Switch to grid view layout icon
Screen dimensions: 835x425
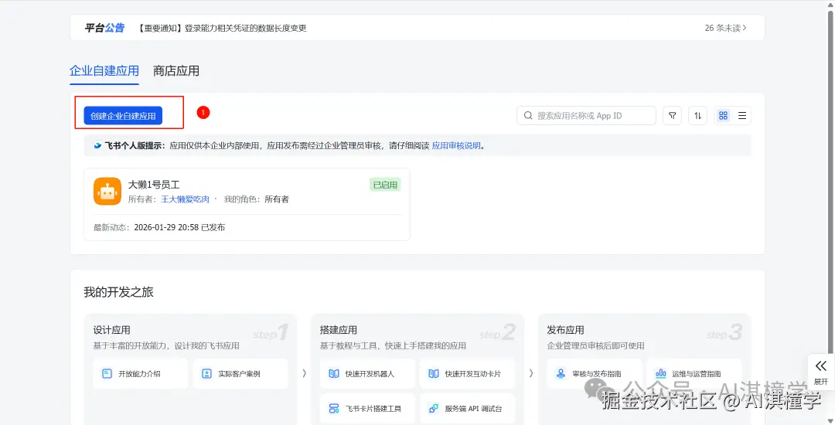click(x=723, y=115)
